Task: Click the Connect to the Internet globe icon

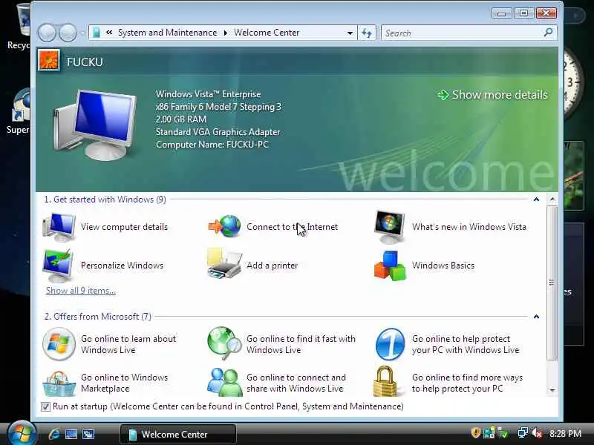Action: 225,226
